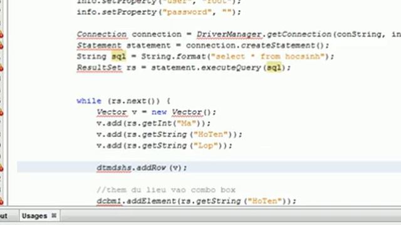Click "select * from hocsinh" string literal
Viewport: 401px width, 225px height.
tap(268, 57)
